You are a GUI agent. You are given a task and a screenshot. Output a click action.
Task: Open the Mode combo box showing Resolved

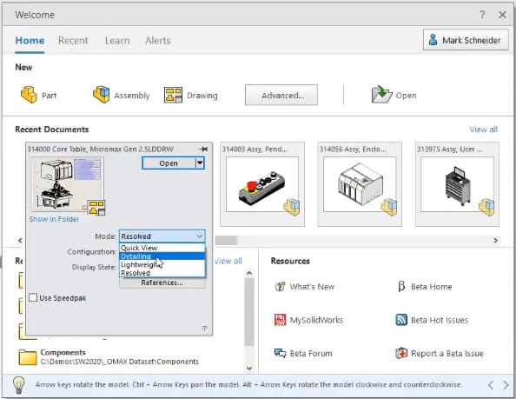[162, 236]
